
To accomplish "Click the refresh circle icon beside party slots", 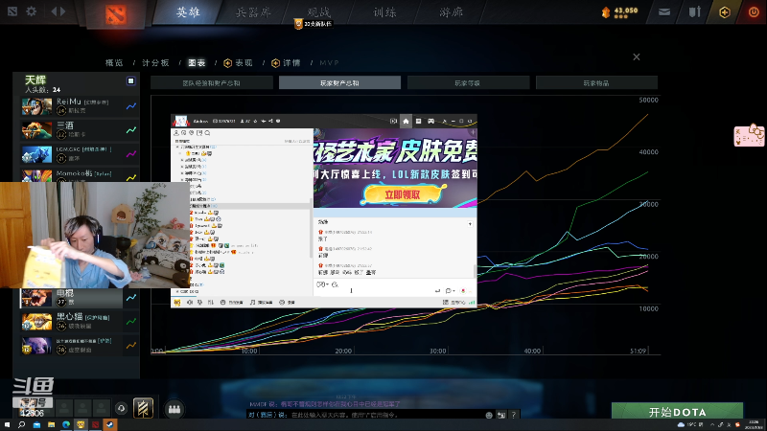I will click(x=121, y=408).
